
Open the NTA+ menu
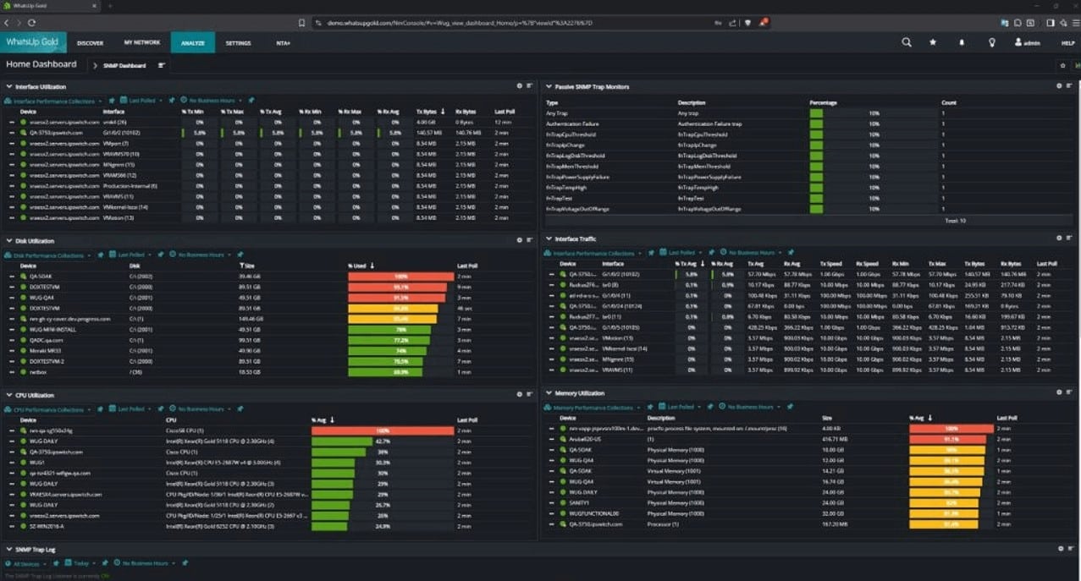[283, 42]
